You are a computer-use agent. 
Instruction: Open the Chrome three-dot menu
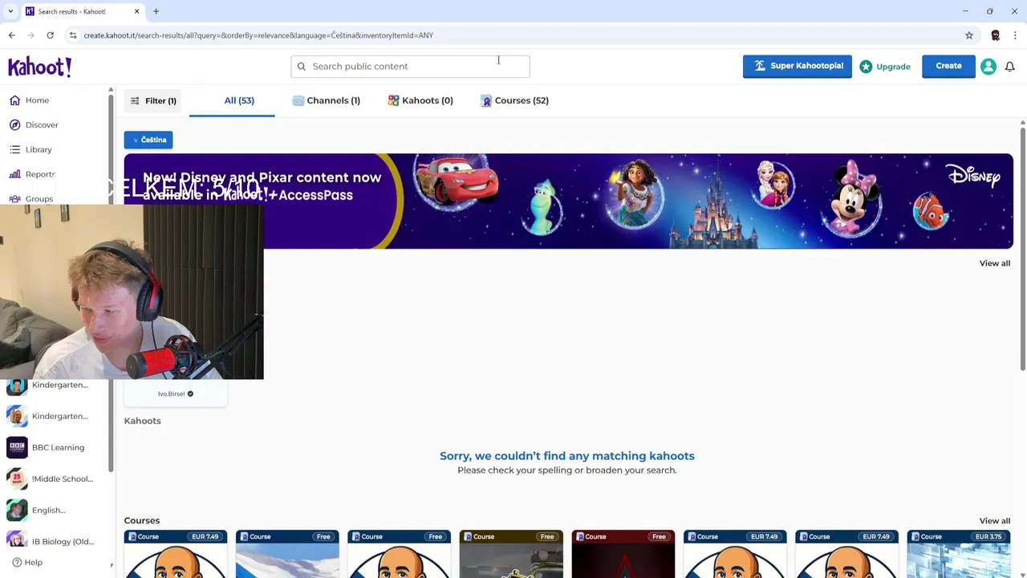[x=1015, y=35]
